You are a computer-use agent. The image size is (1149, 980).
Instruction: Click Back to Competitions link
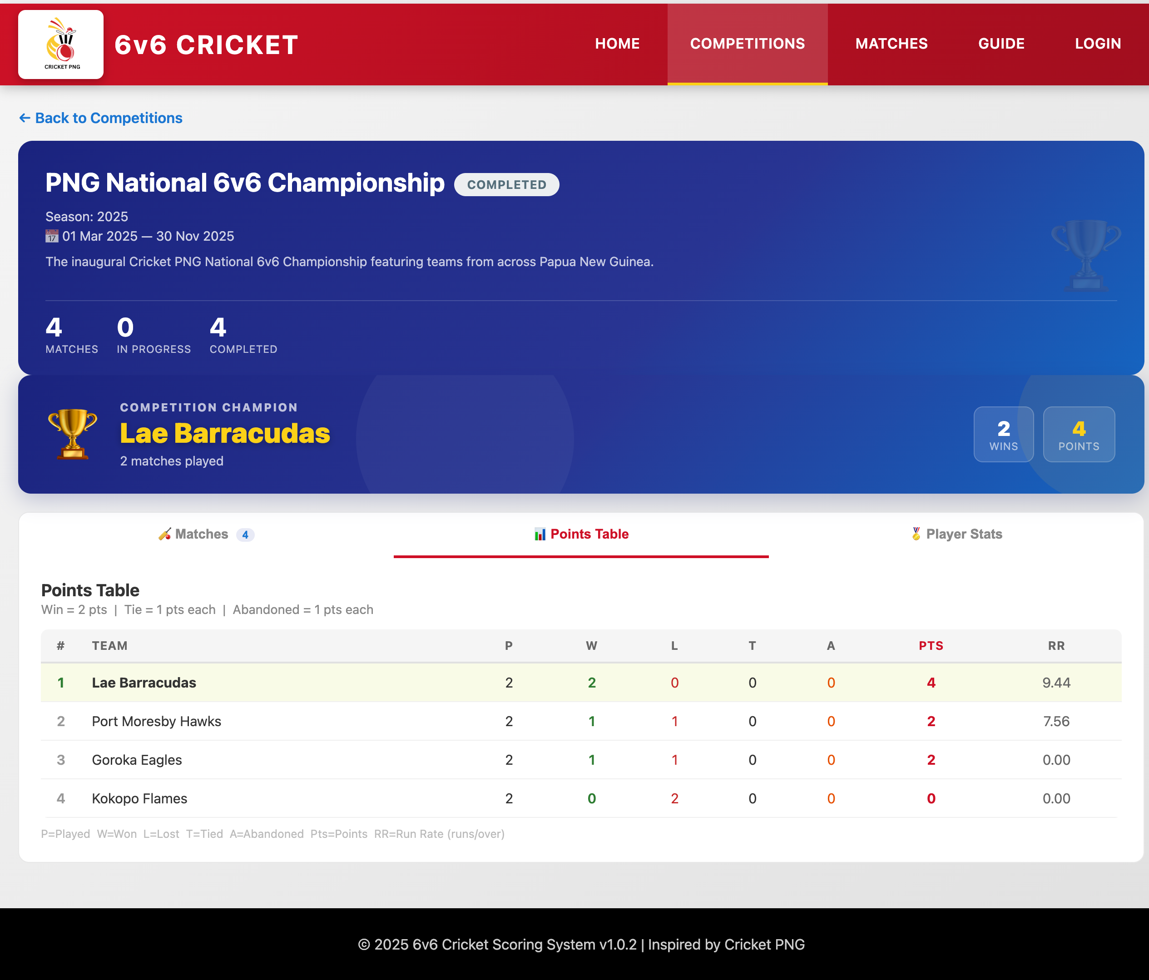point(109,118)
